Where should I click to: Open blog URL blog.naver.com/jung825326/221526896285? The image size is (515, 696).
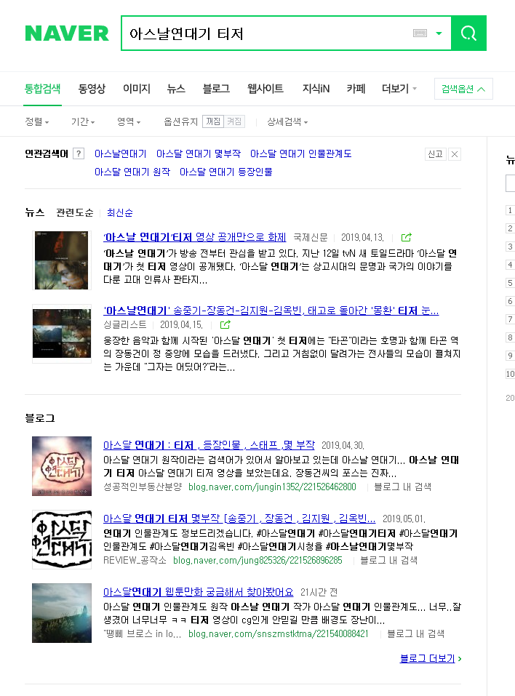[257, 560]
